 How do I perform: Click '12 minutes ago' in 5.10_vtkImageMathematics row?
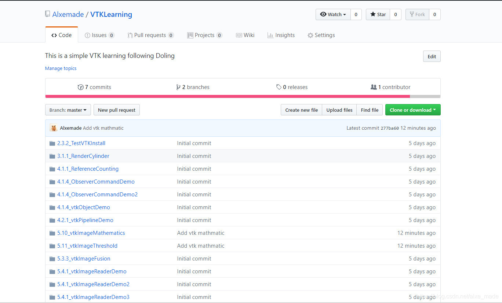416,233
